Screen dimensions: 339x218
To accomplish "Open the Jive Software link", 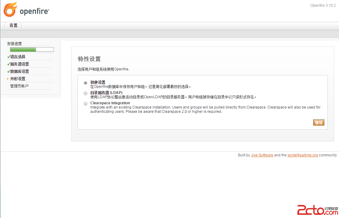I will click(x=262, y=155).
